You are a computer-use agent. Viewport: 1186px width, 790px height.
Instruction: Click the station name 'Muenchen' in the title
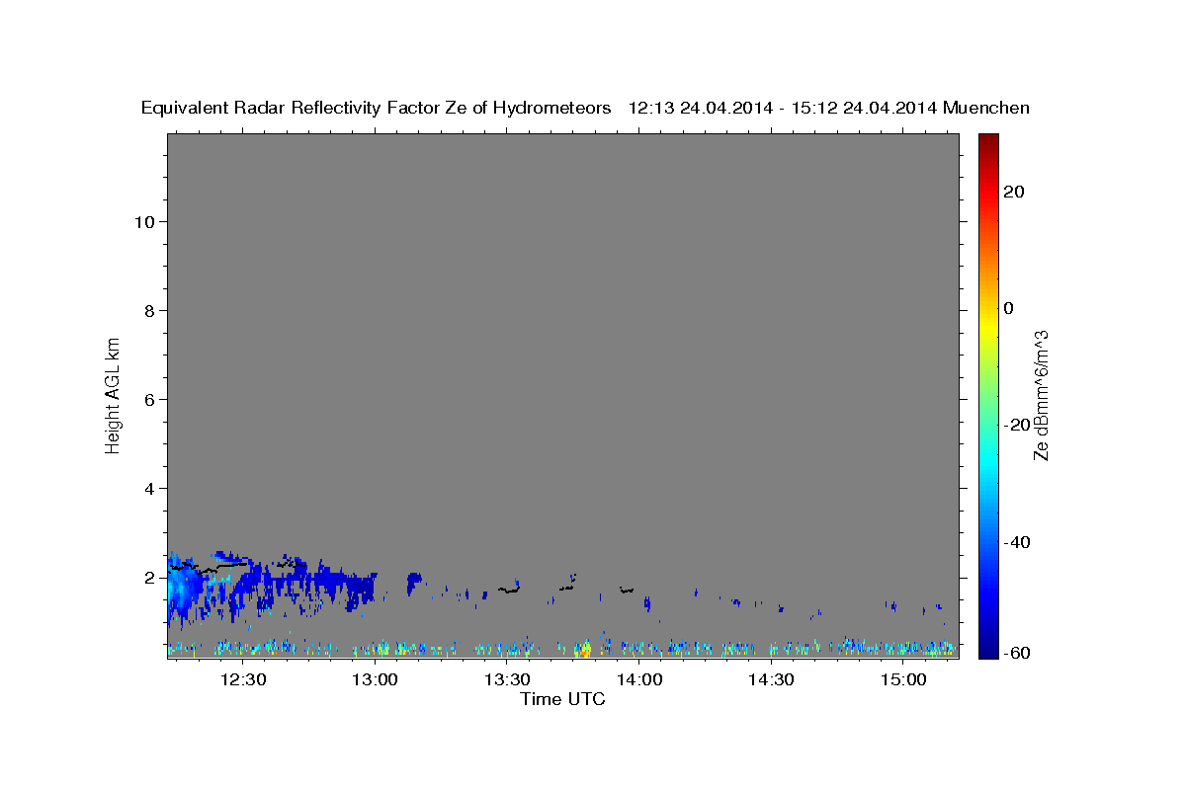986,109
